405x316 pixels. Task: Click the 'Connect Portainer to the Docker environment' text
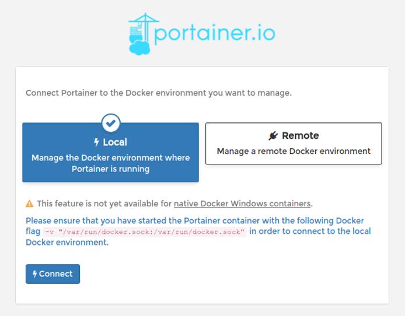[159, 93]
